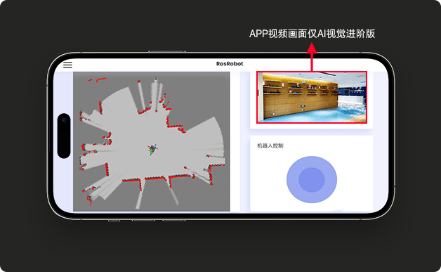Tap the camera video feed preview

(312, 97)
